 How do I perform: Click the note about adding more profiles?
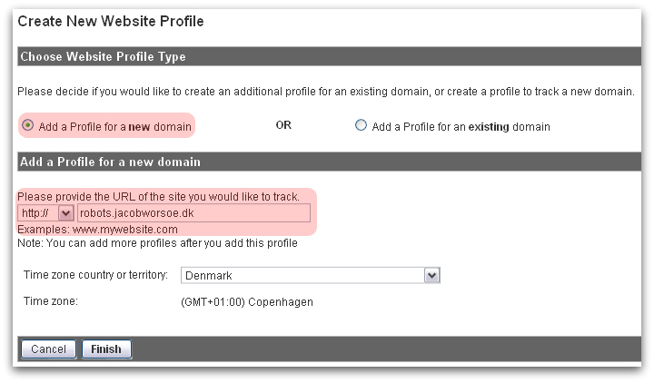point(157,242)
